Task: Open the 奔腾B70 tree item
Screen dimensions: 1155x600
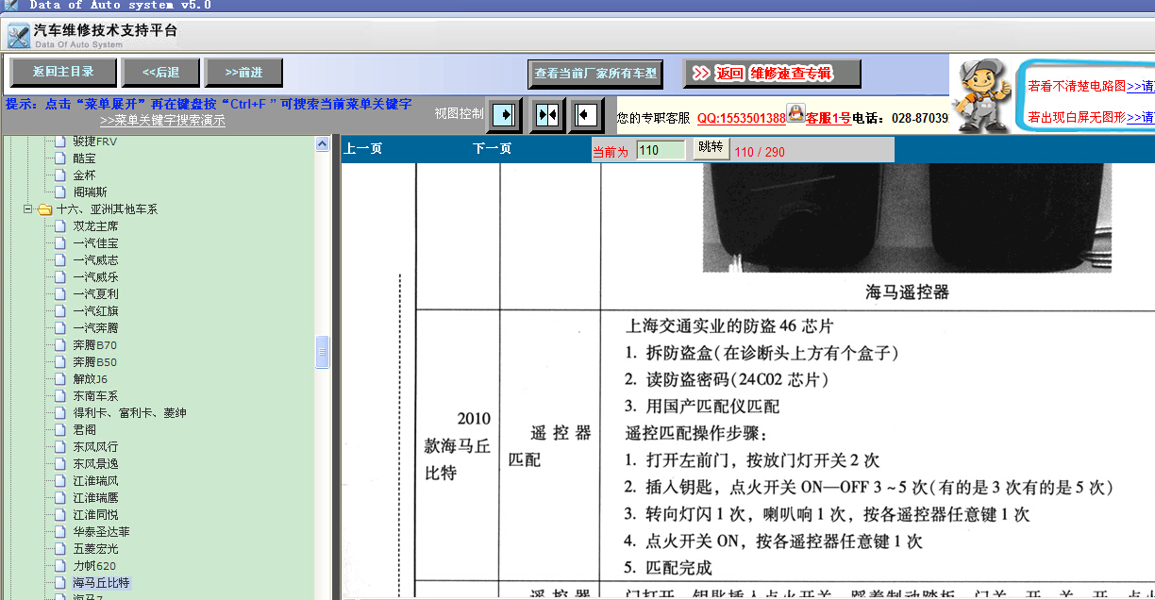Action: [94, 345]
